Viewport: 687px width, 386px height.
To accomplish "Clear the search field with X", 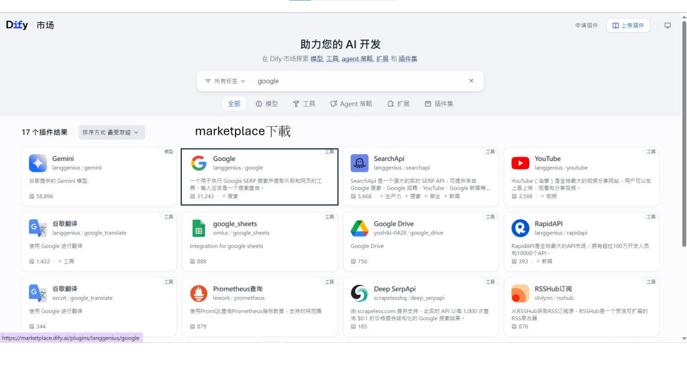I will (472, 80).
